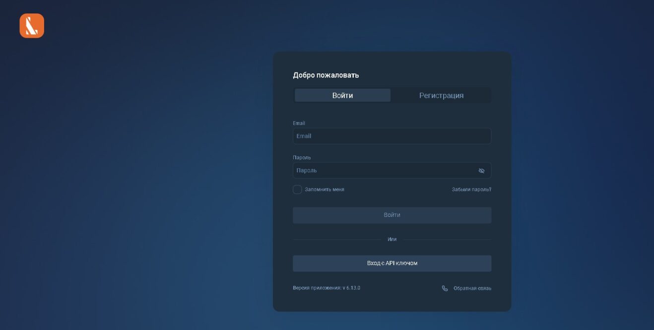Switch to the Регистрация tab
Screen dimensions: 654x330
441,95
